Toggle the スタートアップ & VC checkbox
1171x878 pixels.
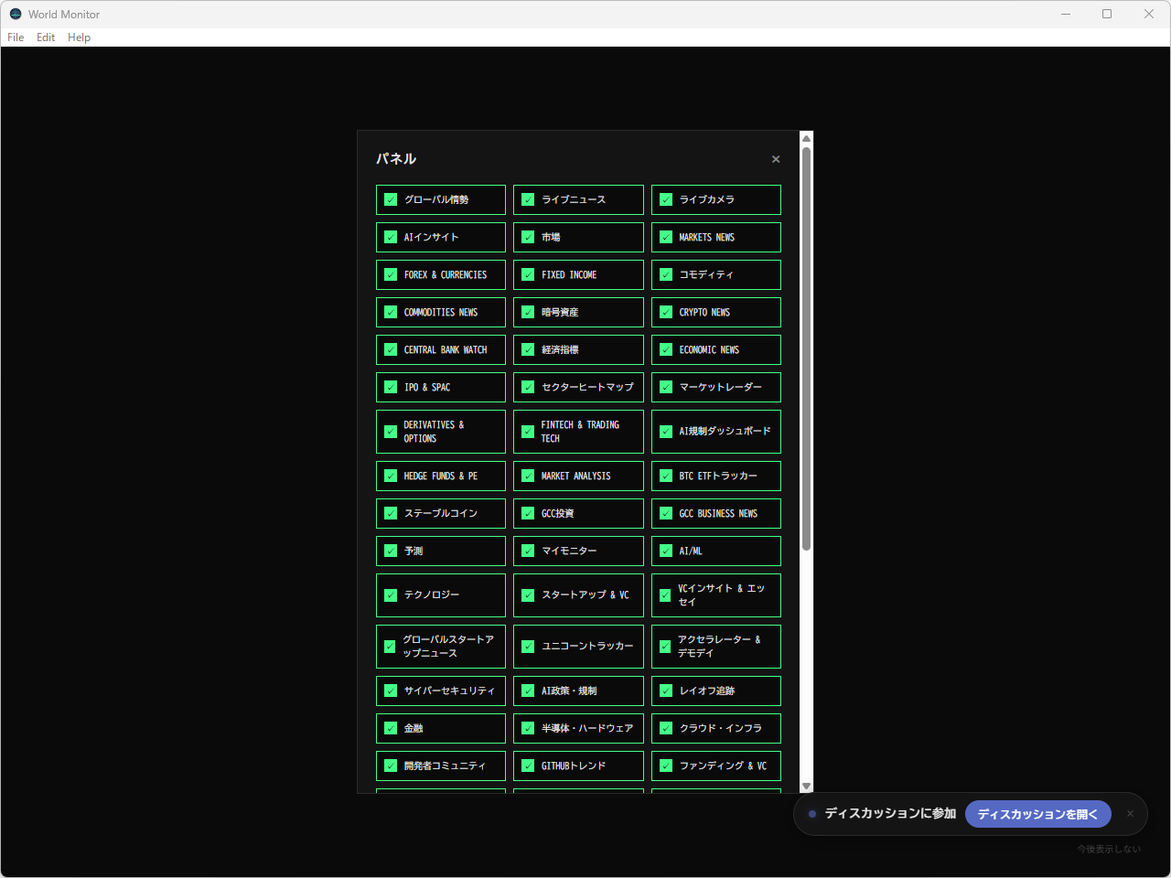(528, 595)
